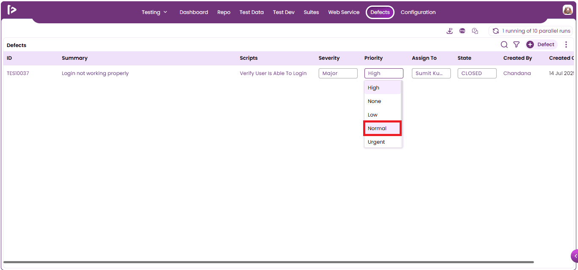The width and height of the screenshot is (578, 270).
Task: Open defect TES10037
Action: click(x=18, y=73)
